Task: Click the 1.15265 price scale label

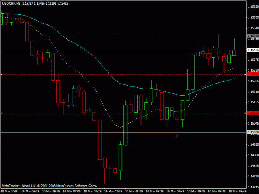Action: (x=253, y=81)
